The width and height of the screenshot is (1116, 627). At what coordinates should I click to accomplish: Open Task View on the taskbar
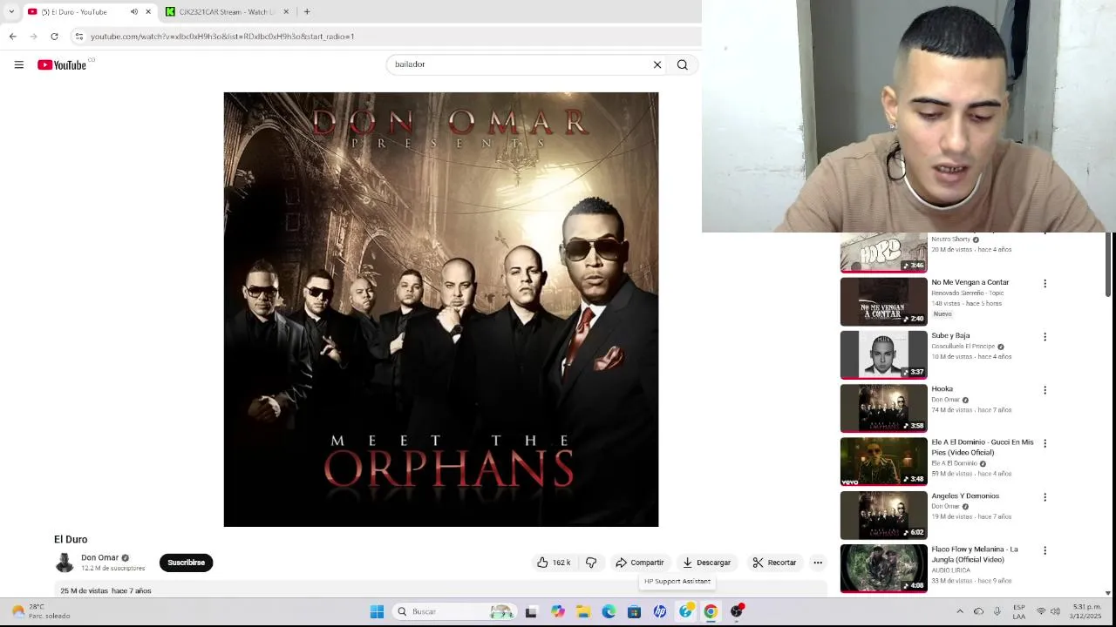click(x=531, y=611)
